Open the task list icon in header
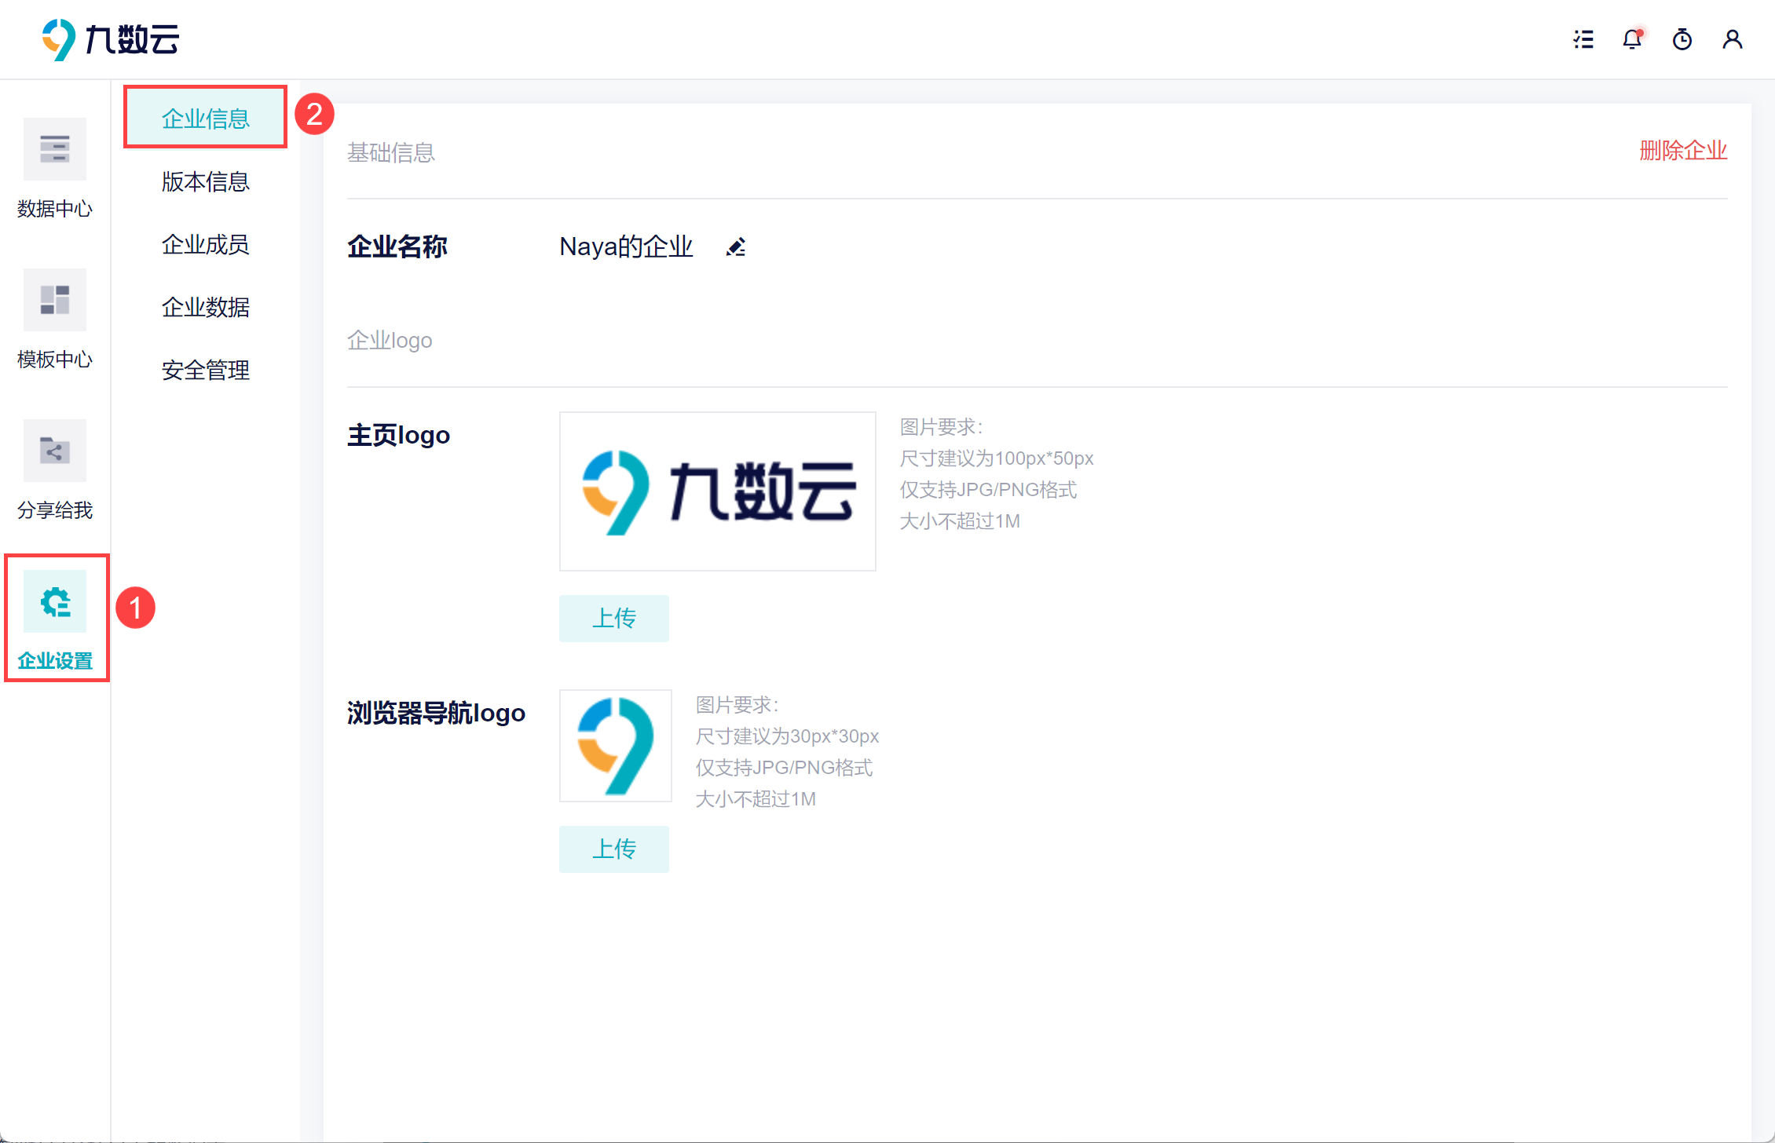The image size is (1775, 1143). [x=1583, y=39]
